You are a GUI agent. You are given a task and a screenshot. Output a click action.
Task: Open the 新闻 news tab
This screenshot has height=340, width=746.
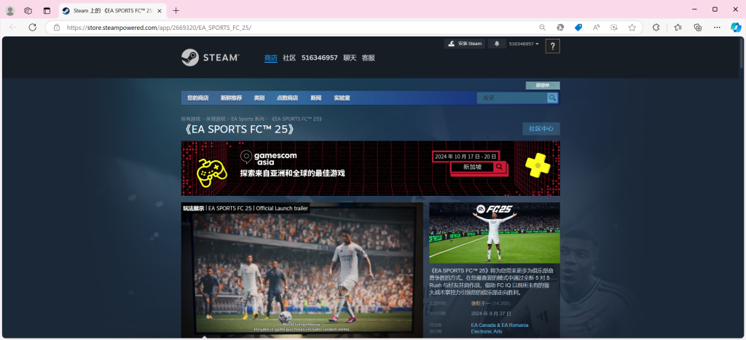(316, 98)
